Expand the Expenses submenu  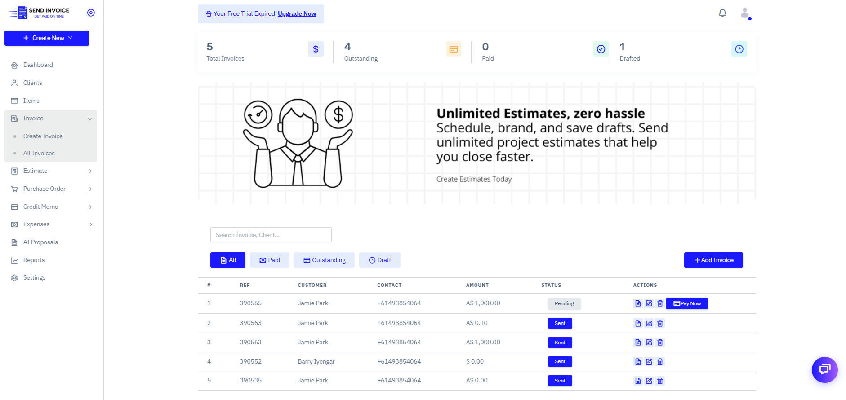tap(90, 224)
